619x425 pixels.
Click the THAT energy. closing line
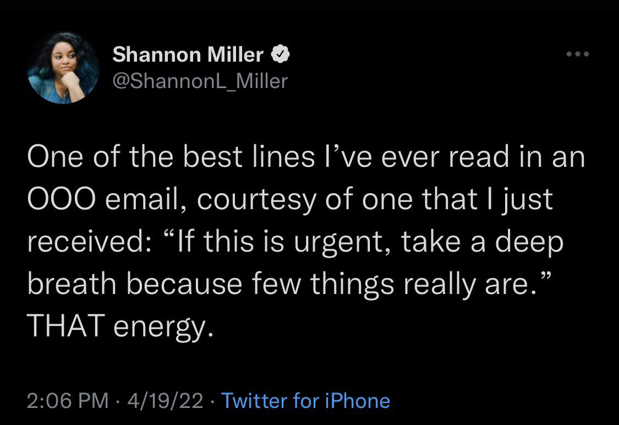coord(120,326)
